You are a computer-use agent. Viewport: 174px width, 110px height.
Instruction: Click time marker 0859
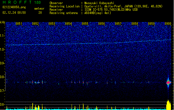(151, 24)
